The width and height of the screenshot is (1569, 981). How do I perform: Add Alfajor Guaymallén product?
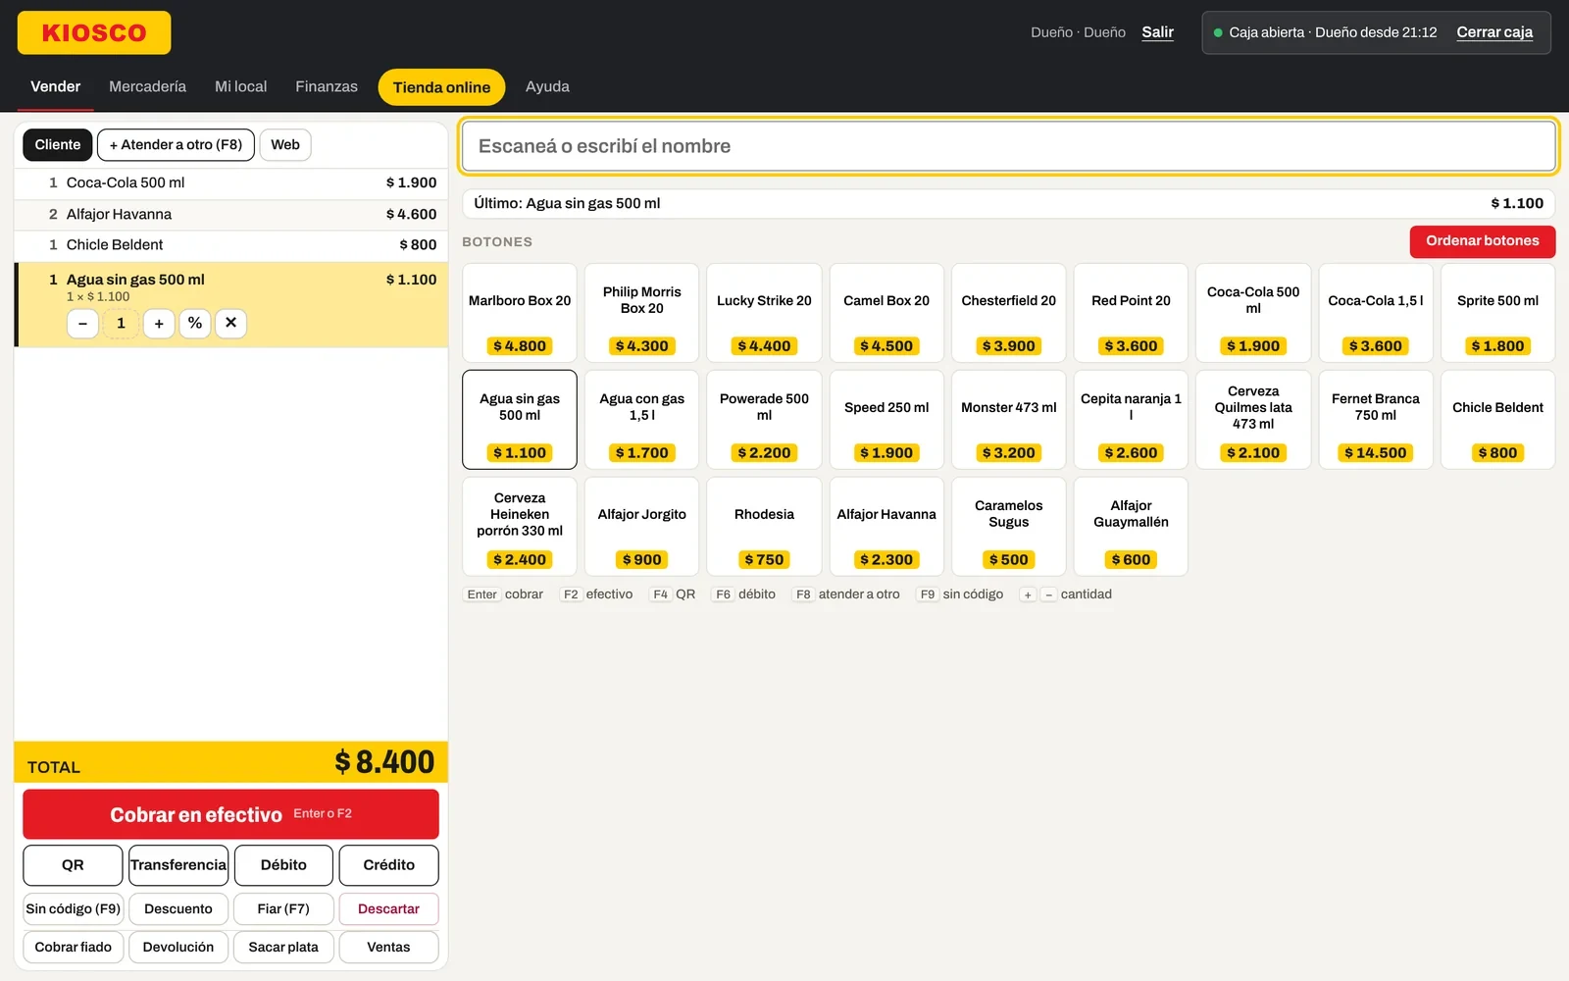pyautogui.click(x=1131, y=526)
